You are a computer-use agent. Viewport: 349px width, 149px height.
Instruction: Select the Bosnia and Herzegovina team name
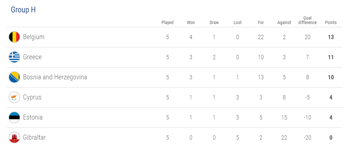[x=55, y=77]
